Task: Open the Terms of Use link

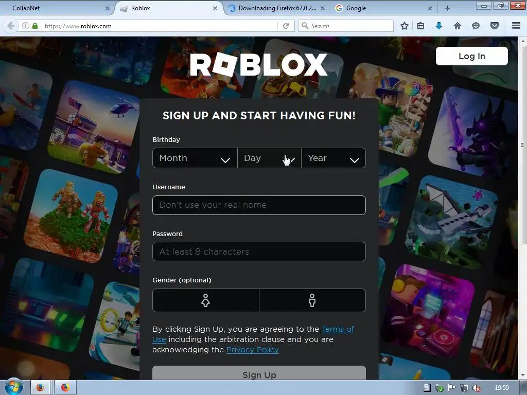Action: click(x=338, y=329)
